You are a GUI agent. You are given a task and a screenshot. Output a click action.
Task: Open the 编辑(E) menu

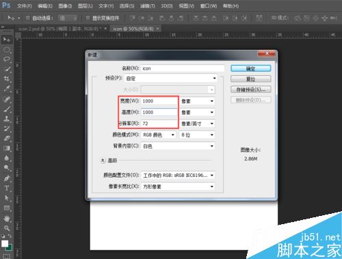click(45, 6)
